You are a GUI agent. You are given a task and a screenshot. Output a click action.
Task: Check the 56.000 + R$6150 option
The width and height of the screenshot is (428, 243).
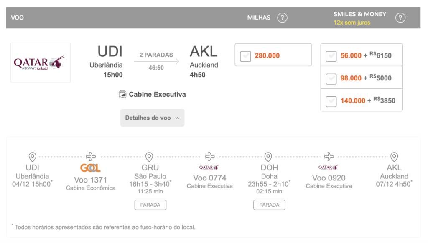[x=331, y=56]
